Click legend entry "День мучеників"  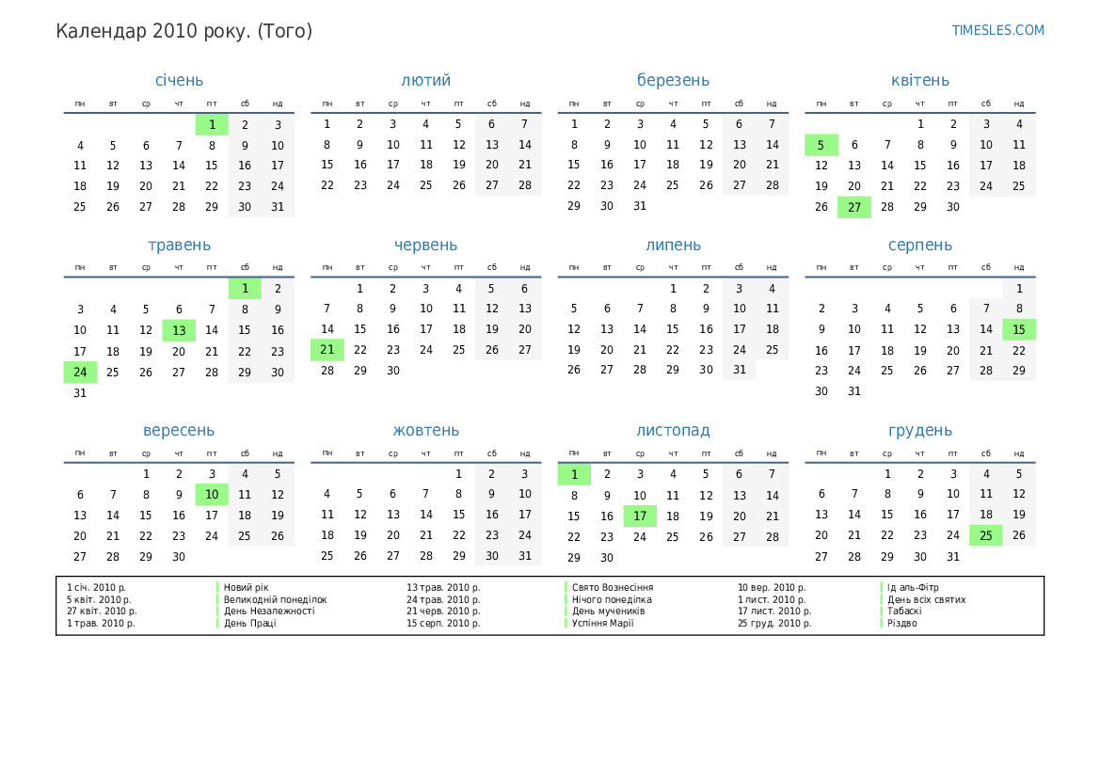[x=608, y=611]
